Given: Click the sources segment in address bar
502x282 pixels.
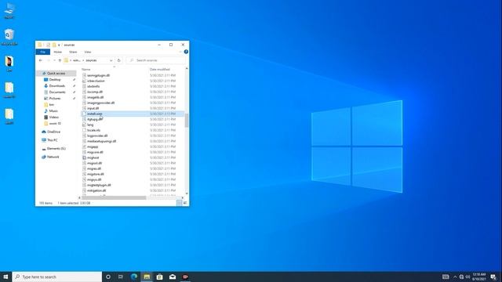Looking at the screenshot, I should 91,60.
